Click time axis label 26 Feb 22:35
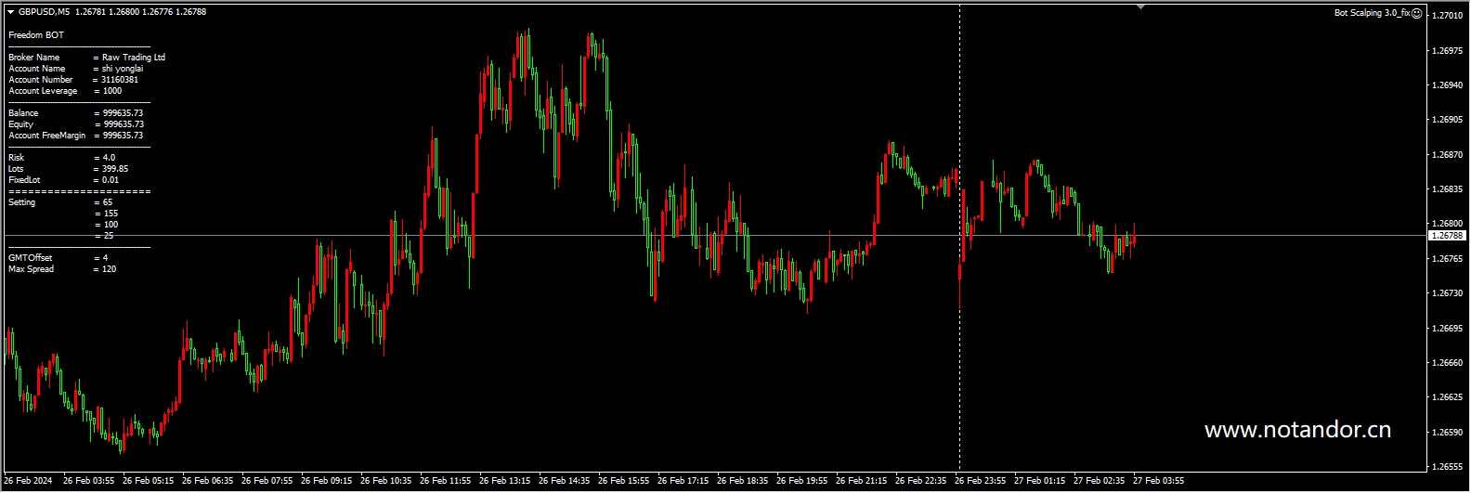Screen dimensions: 1471x493 pyautogui.click(x=921, y=481)
